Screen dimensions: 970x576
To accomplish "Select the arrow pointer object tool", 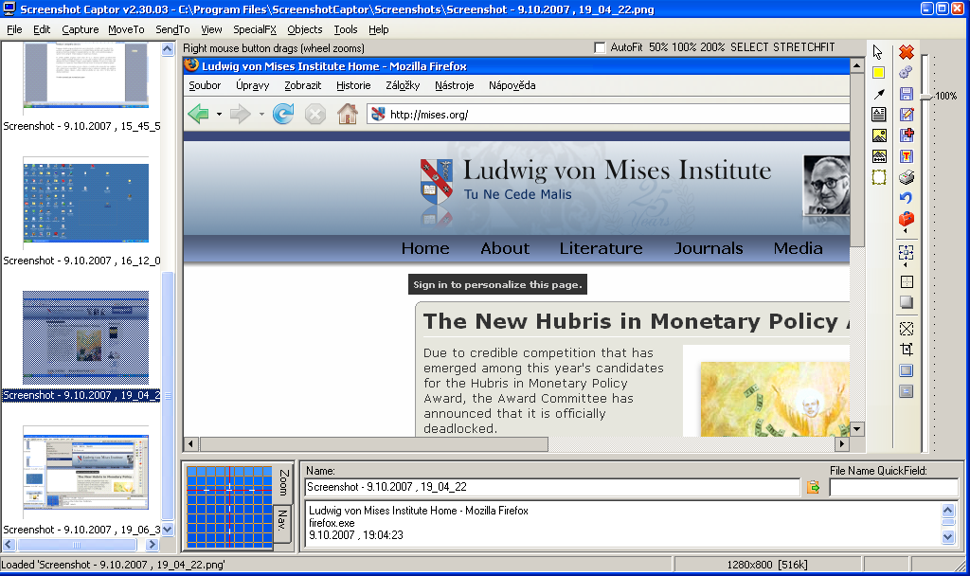I will 878,52.
